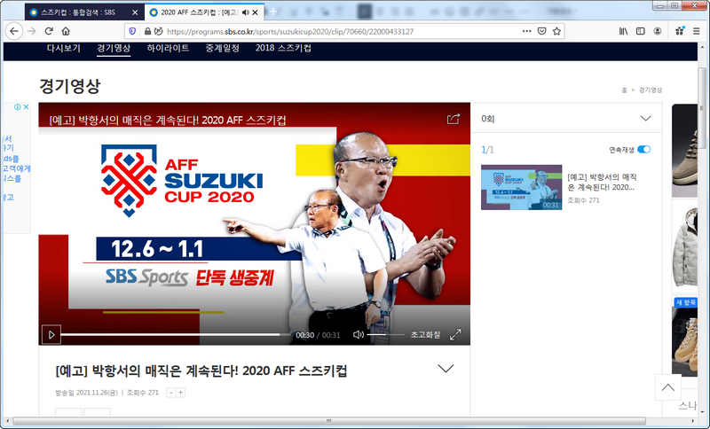710x429 pixels.
Task: Enter fullscreen video mode
Action: (455, 334)
